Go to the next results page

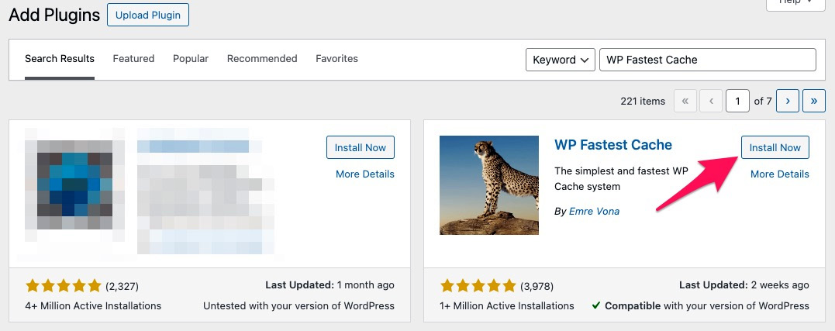click(x=788, y=101)
